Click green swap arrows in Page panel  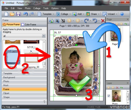click(126, 24)
